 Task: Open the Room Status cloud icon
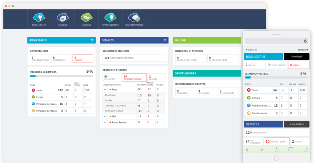[x=39, y=17]
